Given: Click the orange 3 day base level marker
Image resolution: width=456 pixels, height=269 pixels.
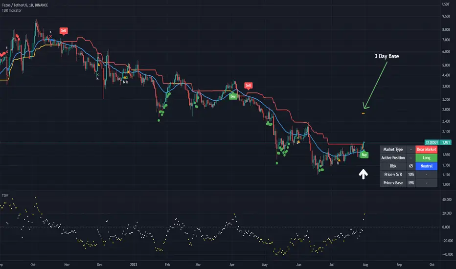Looking at the screenshot, I should point(363,113).
